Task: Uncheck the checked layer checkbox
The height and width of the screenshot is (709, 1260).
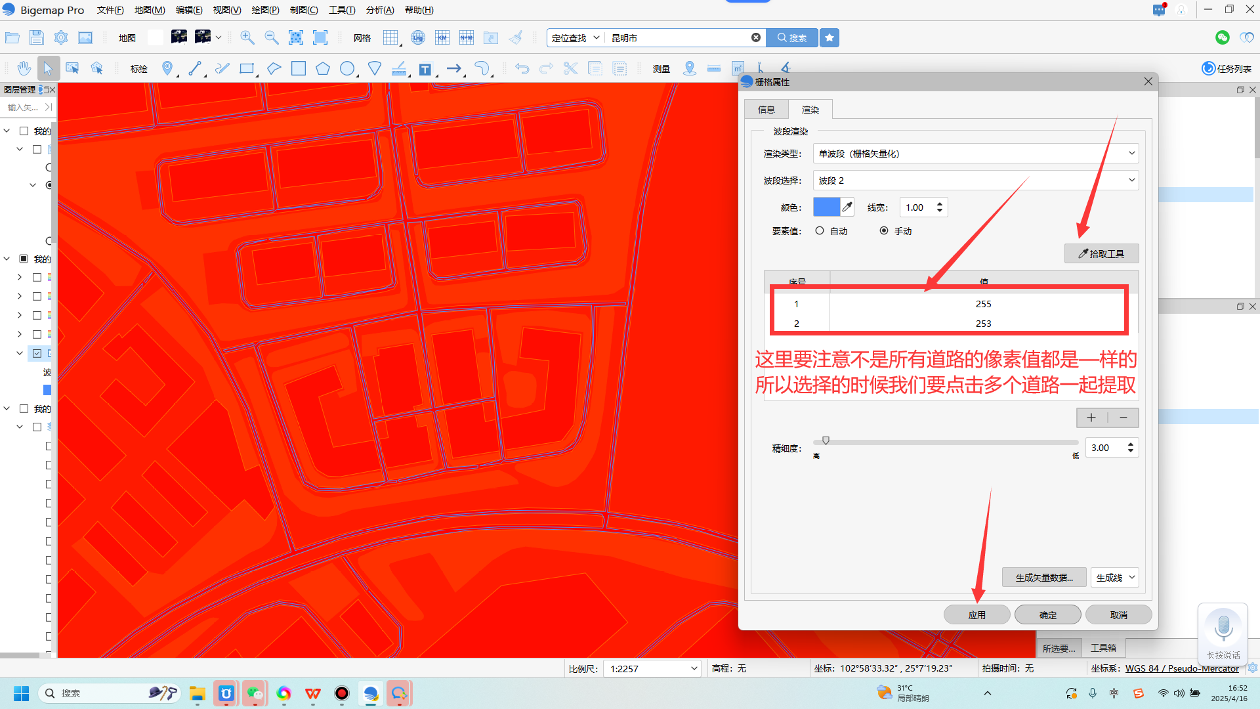Action: click(x=37, y=353)
